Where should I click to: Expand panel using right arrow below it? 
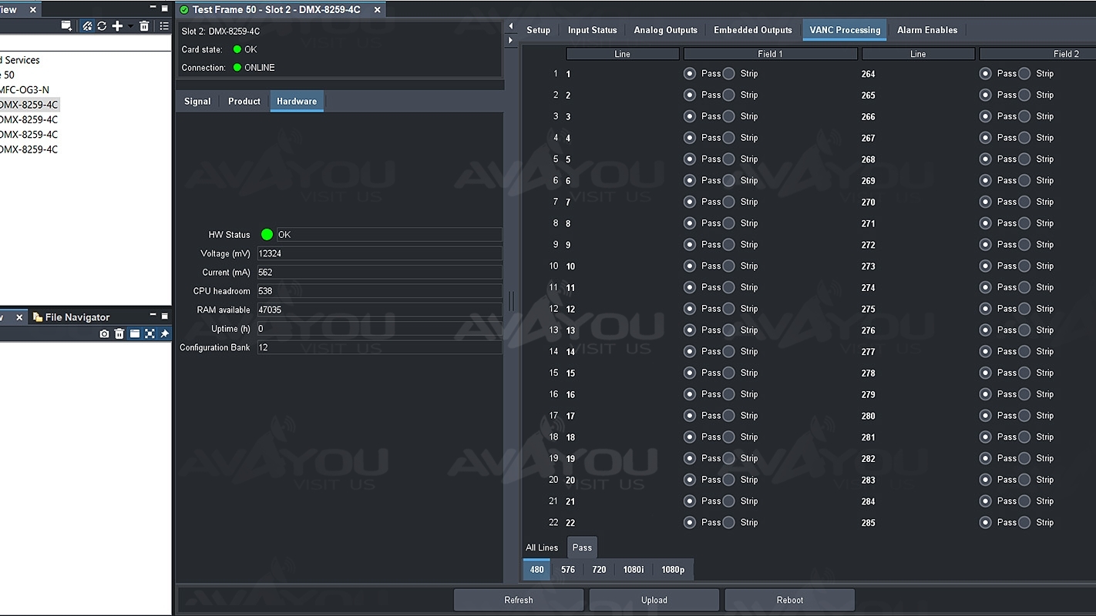(510, 40)
